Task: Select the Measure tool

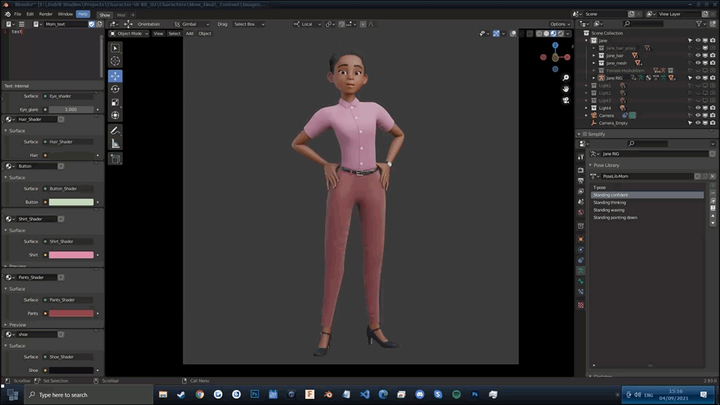Action: tap(115, 144)
